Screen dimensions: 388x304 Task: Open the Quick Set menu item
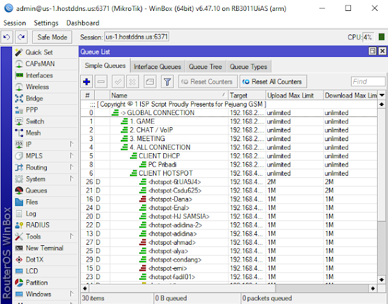coord(39,52)
